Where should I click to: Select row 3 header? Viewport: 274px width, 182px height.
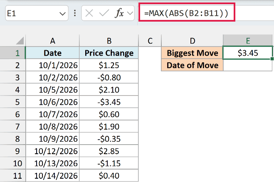coord(12,77)
